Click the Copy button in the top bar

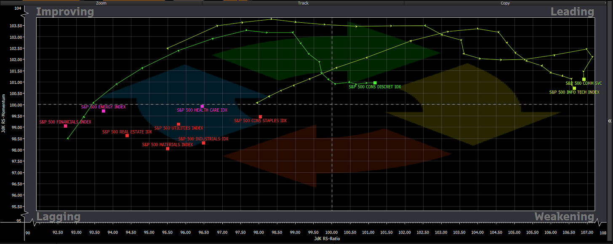tap(505, 3)
